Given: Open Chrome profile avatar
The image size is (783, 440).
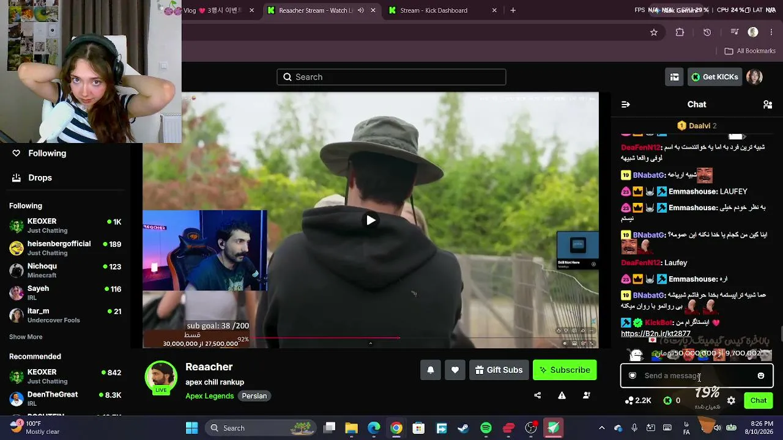Looking at the screenshot, I should (x=753, y=32).
